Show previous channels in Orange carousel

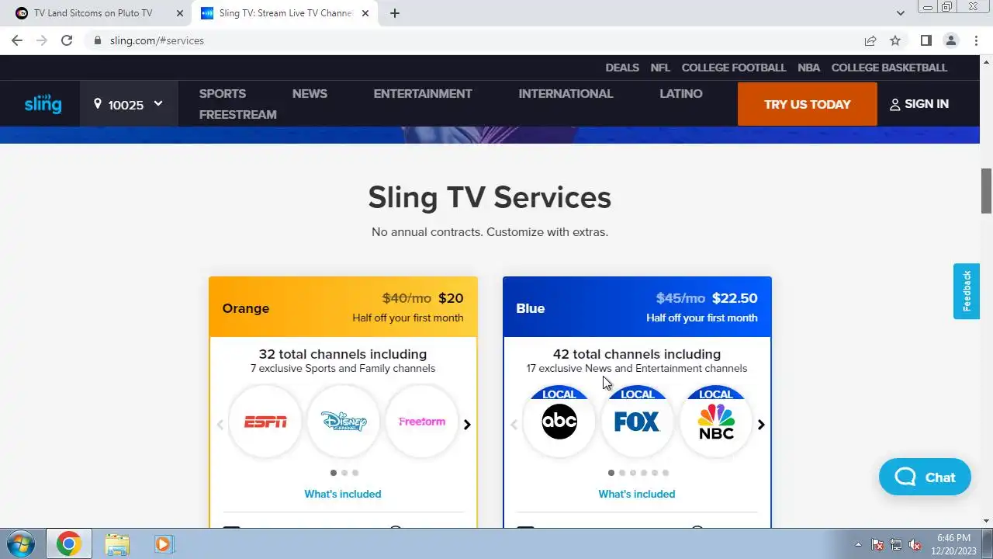pos(220,425)
